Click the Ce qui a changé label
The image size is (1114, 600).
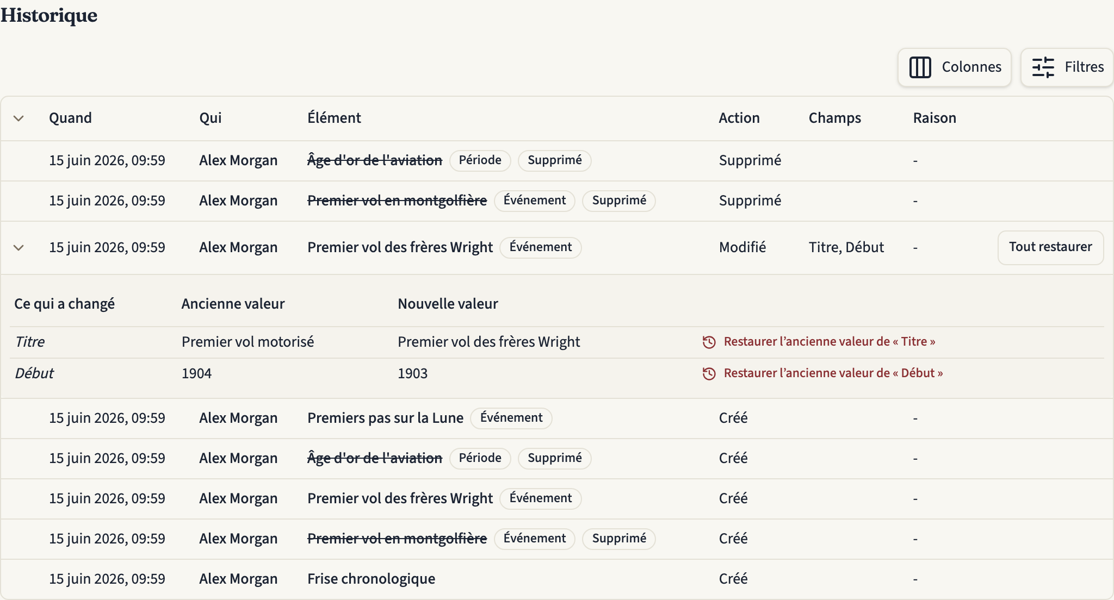click(x=64, y=304)
